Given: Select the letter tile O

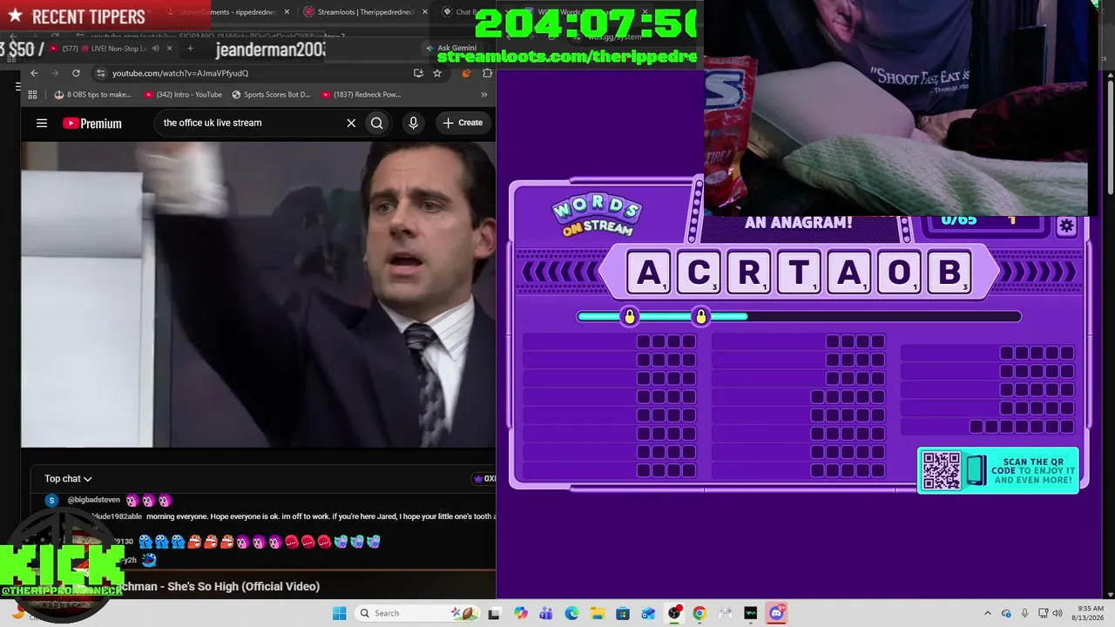Looking at the screenshot, I should [x=899, y=272].
